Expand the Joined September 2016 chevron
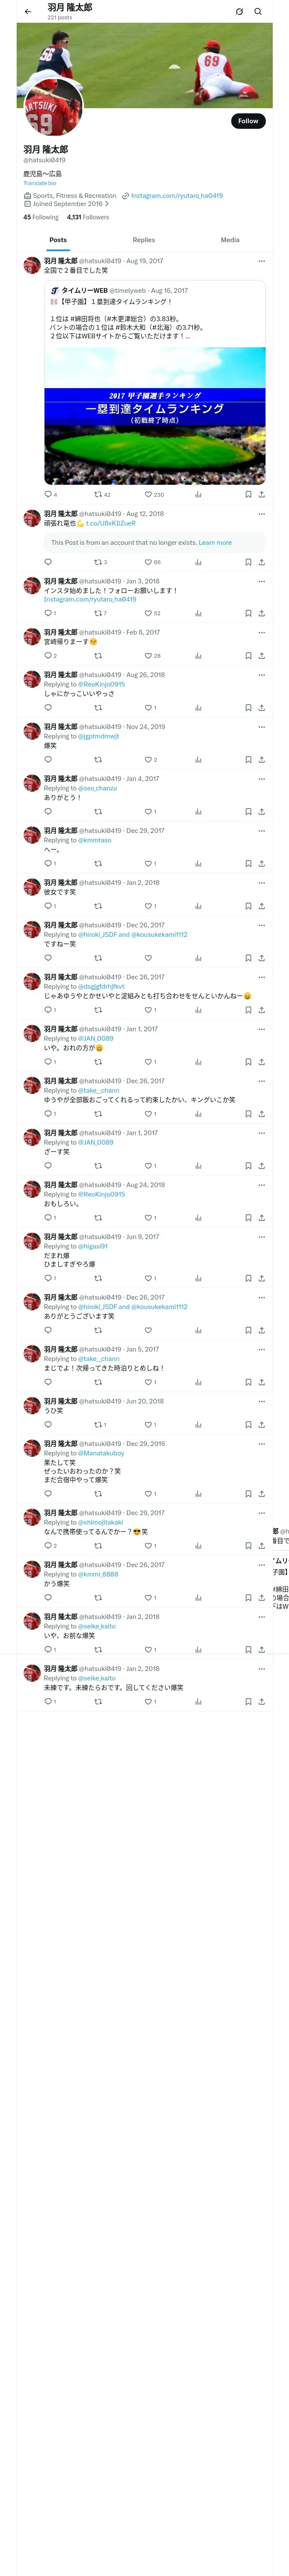Image resolution: width=289 pixels, height=2576 pixels. (x=107, y=204)
